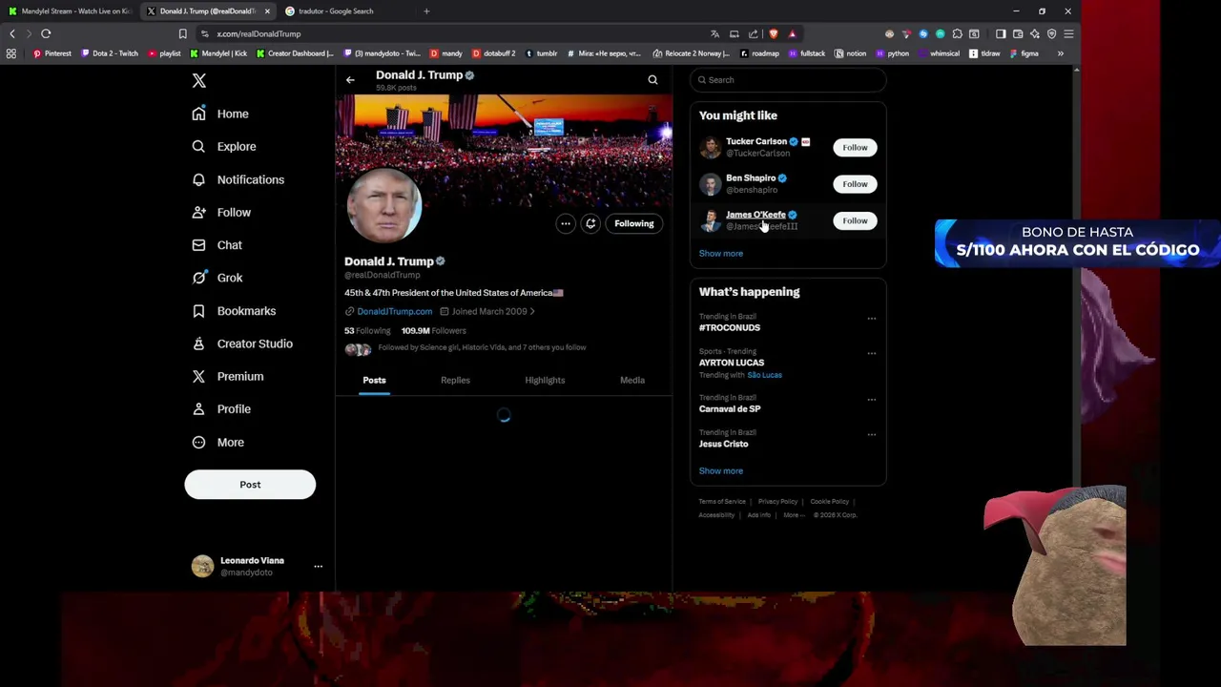View the 53 Following list
This screenshot has width=1221, height=687.
pos(367,331)
